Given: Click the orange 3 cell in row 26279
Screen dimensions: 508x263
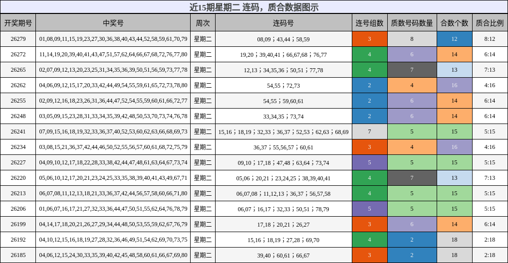Looking at the screenshot, I should point(370,39).
